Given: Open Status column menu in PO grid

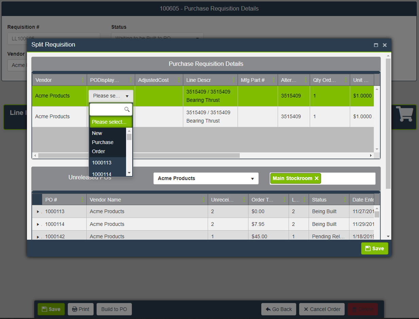Looking at the screenshot, I should coord(345,200).
